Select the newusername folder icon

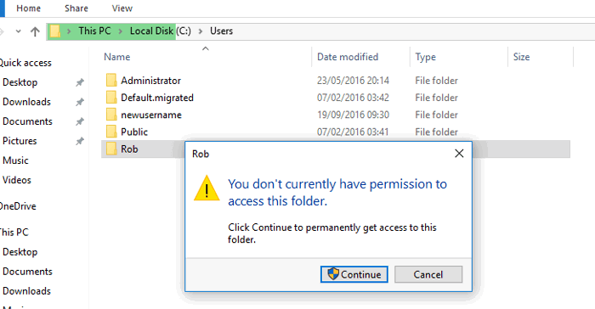click(111, 115)
